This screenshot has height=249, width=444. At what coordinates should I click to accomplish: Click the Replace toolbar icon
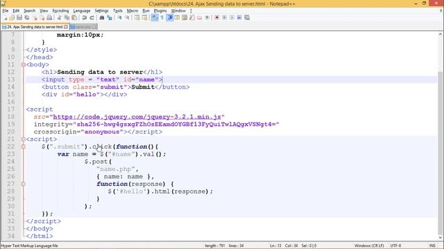click(110, 18)
